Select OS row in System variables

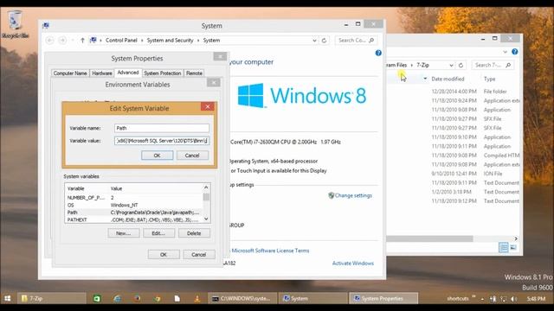(134, 206)
